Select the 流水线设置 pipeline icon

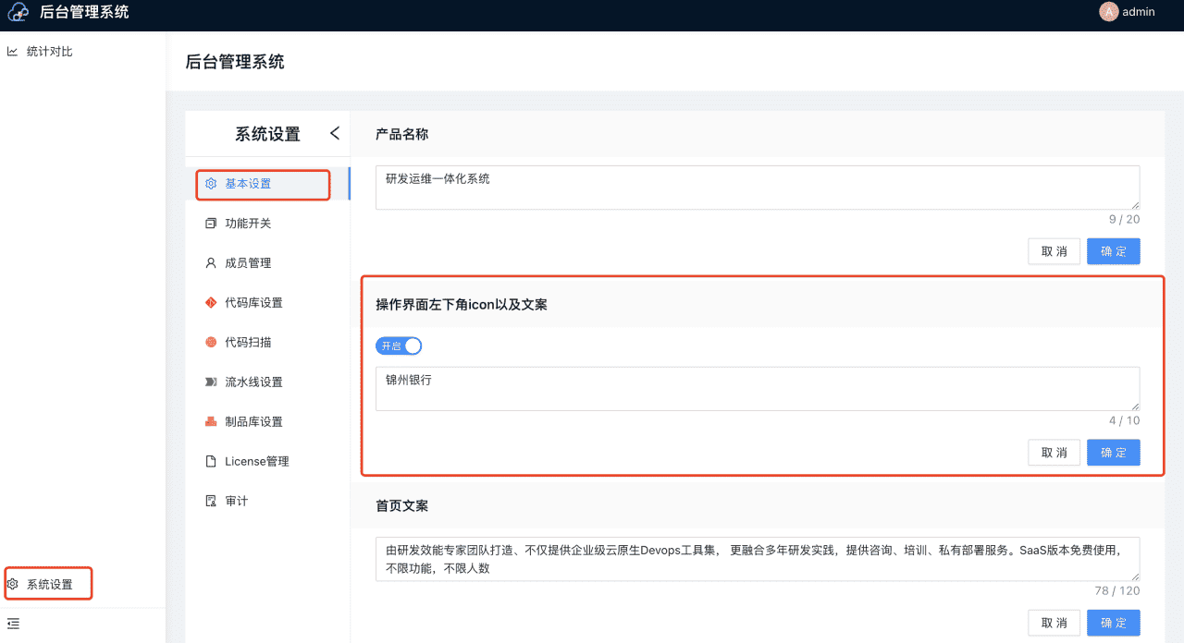tap(211, 382)
